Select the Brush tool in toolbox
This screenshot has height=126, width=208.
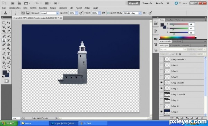pos(9,36)
